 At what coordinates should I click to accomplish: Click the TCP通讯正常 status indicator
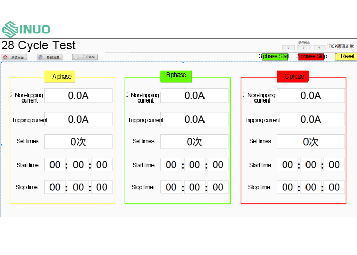pyautogui.click(x=341, y=46)
